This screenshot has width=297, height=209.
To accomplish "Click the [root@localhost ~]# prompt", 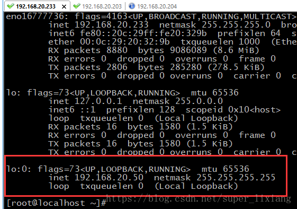I will [56, 203].
